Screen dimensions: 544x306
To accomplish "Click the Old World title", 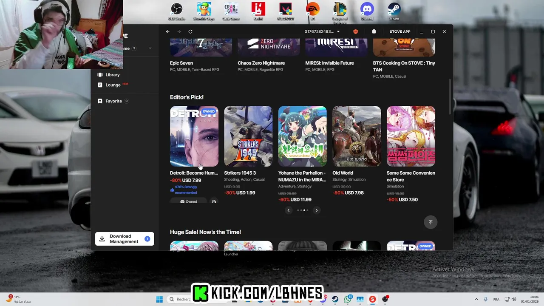I will click(x=343, y=173).
